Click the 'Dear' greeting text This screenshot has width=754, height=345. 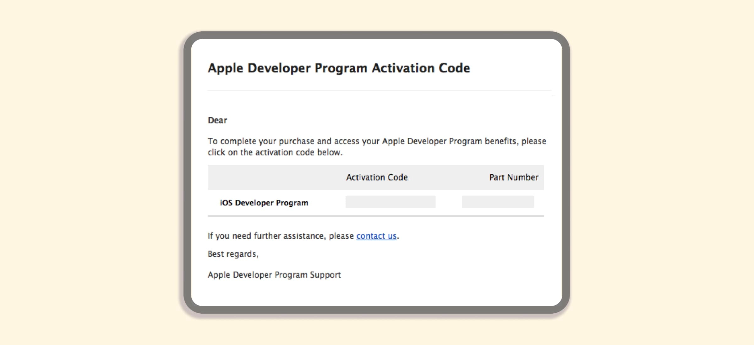tap(217, 120)
